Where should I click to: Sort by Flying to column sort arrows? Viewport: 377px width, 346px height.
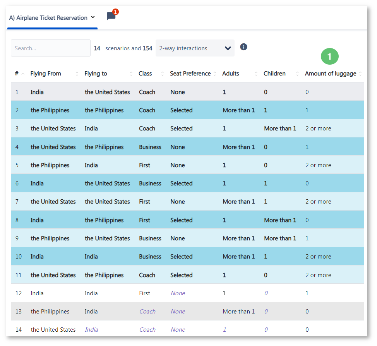pyautogui.click(x=131, y=74)
